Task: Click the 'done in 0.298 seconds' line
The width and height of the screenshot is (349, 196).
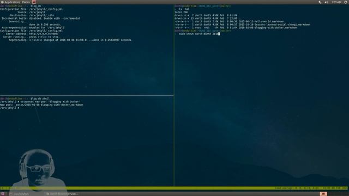Action: [45, 24]
